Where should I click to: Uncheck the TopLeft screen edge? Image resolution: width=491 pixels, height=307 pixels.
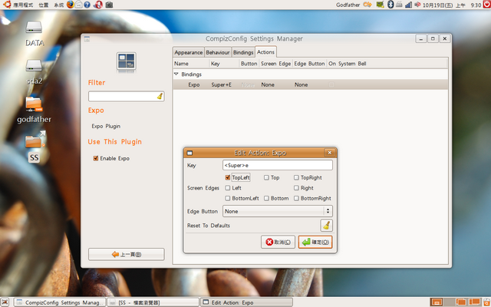[x=228, y=177]
